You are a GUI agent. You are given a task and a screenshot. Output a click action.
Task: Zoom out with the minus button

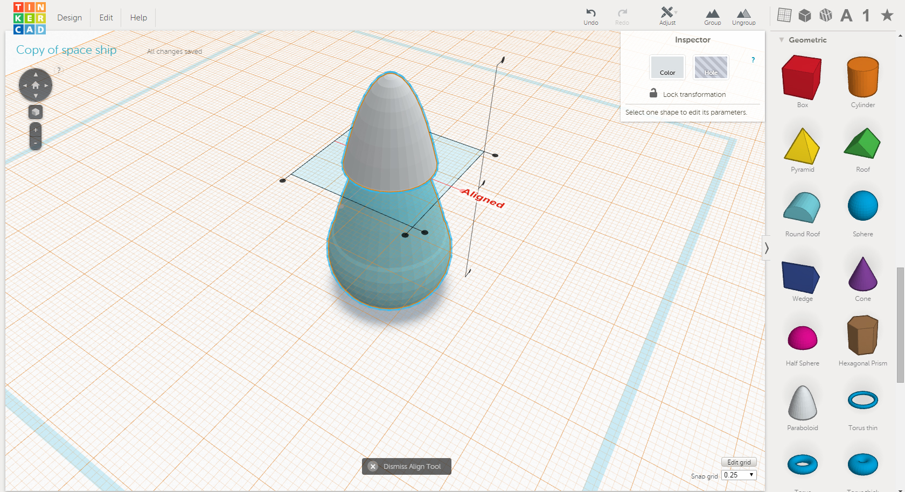tap(36, 143)
